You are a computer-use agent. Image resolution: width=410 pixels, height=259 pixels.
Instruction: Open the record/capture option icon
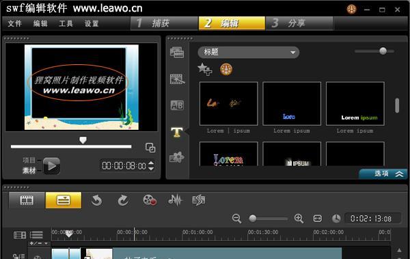pos(150,200)
